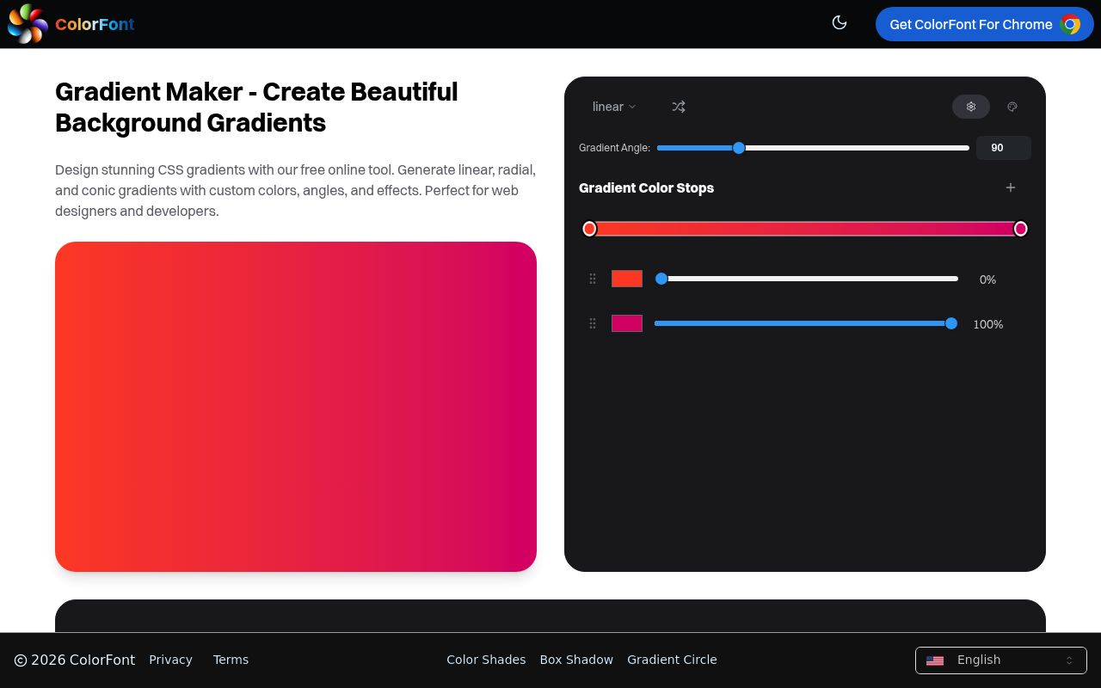Select the palette icon in the gradient panel

[x=1012, y=107]
